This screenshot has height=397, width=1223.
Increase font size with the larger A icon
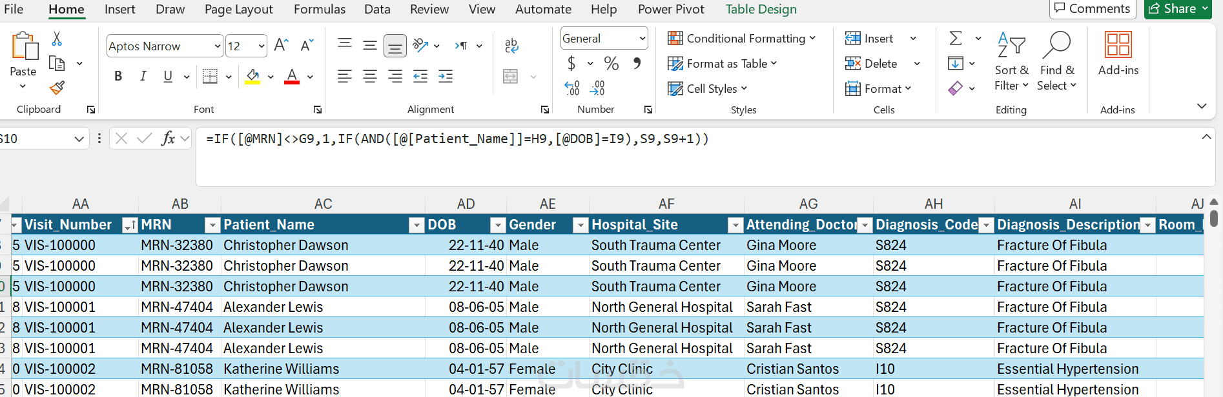pos(281,46)
